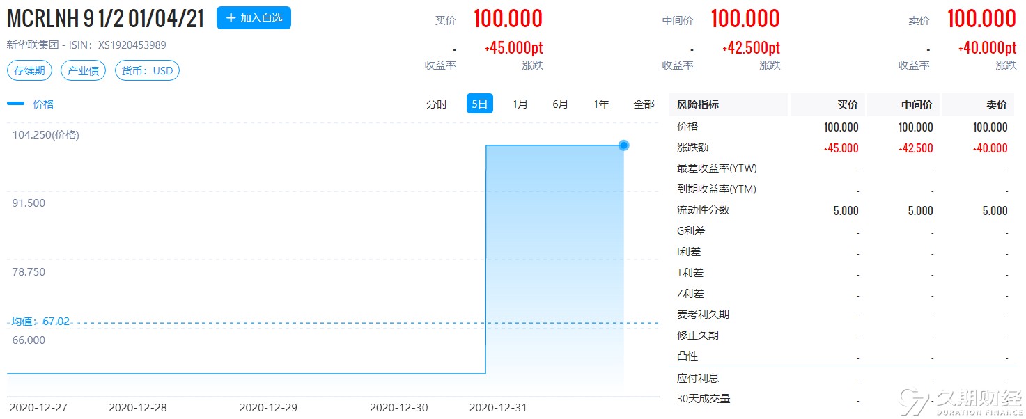Image resolution: width=1026 pixels, height=419 pixels.
Task: Switch chart range to 6月
Action: 560,104
